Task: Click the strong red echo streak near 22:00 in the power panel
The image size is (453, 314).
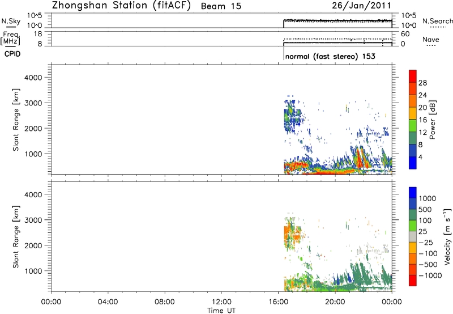Action: [359, 158]
